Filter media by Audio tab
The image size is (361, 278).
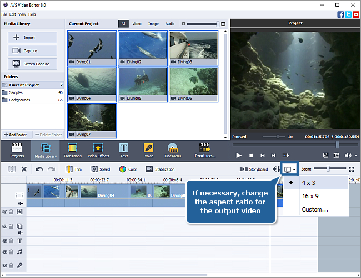point(170,24)
